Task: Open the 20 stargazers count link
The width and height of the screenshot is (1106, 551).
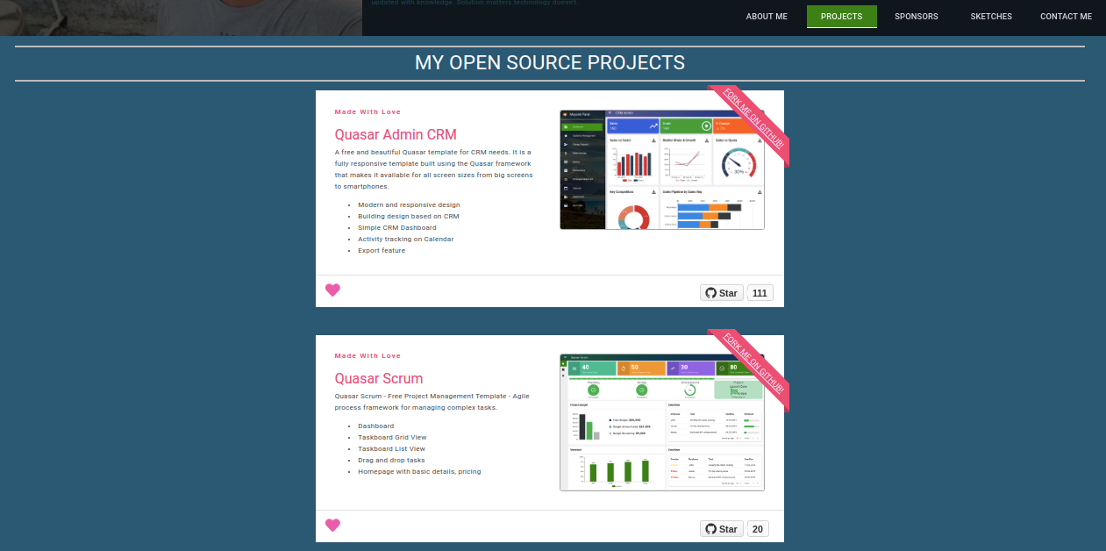Action: [x=759, y=529]
